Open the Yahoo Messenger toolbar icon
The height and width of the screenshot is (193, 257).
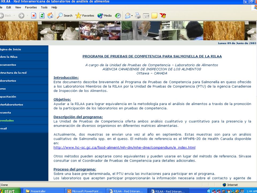pyautogui.click(x=163, y=16)
